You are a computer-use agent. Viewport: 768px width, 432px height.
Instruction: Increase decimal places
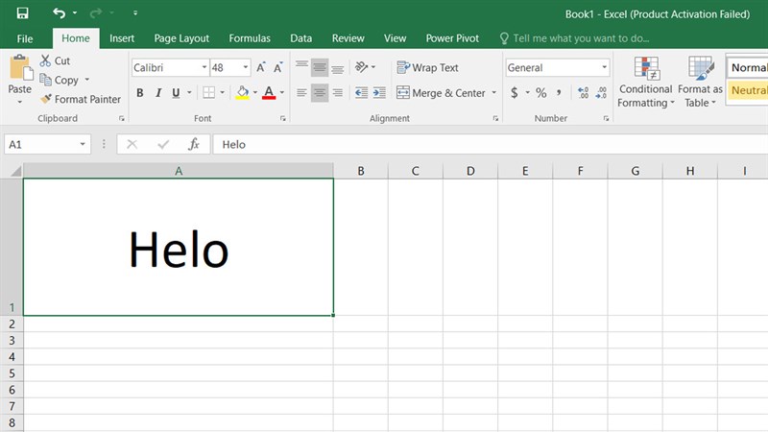tap(583, 92)
